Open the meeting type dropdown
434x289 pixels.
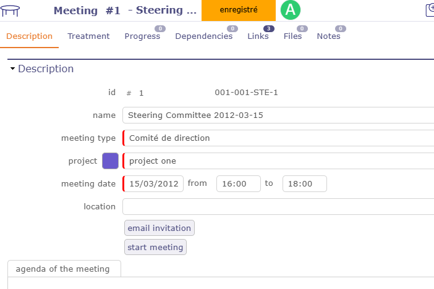coord(278,138)
